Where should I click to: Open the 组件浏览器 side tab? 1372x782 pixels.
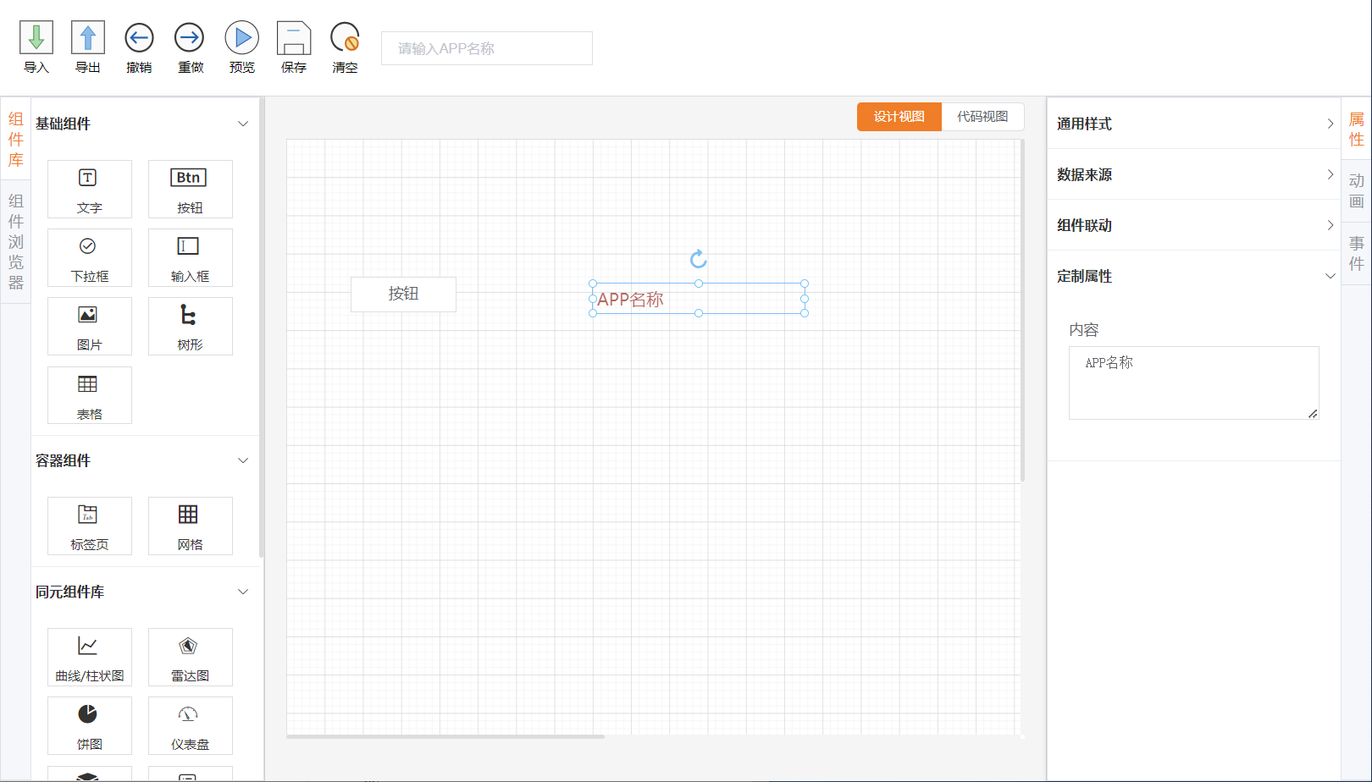[x=15, y=242]
